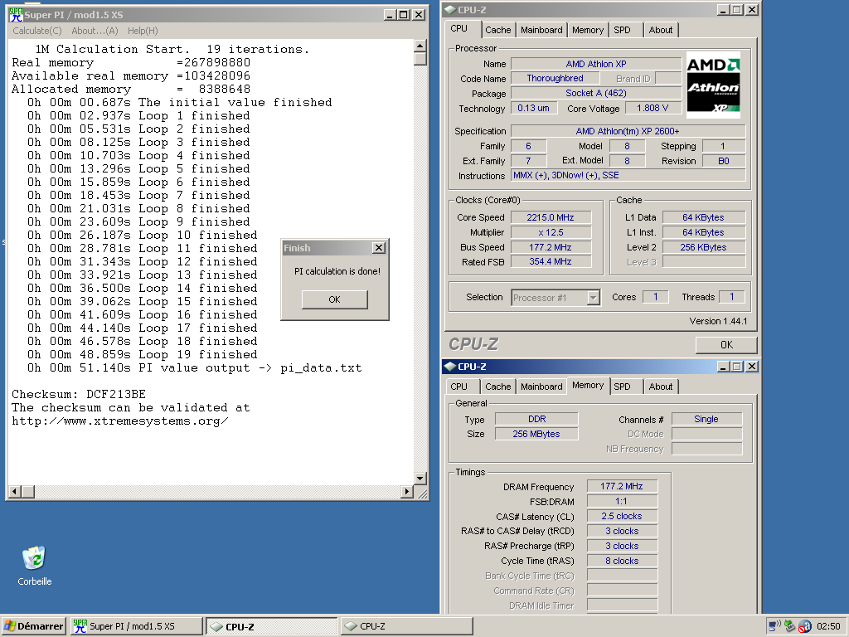
Task: Click the Level 2 256 KBytes cache field
Action: [x=703, y=247]
